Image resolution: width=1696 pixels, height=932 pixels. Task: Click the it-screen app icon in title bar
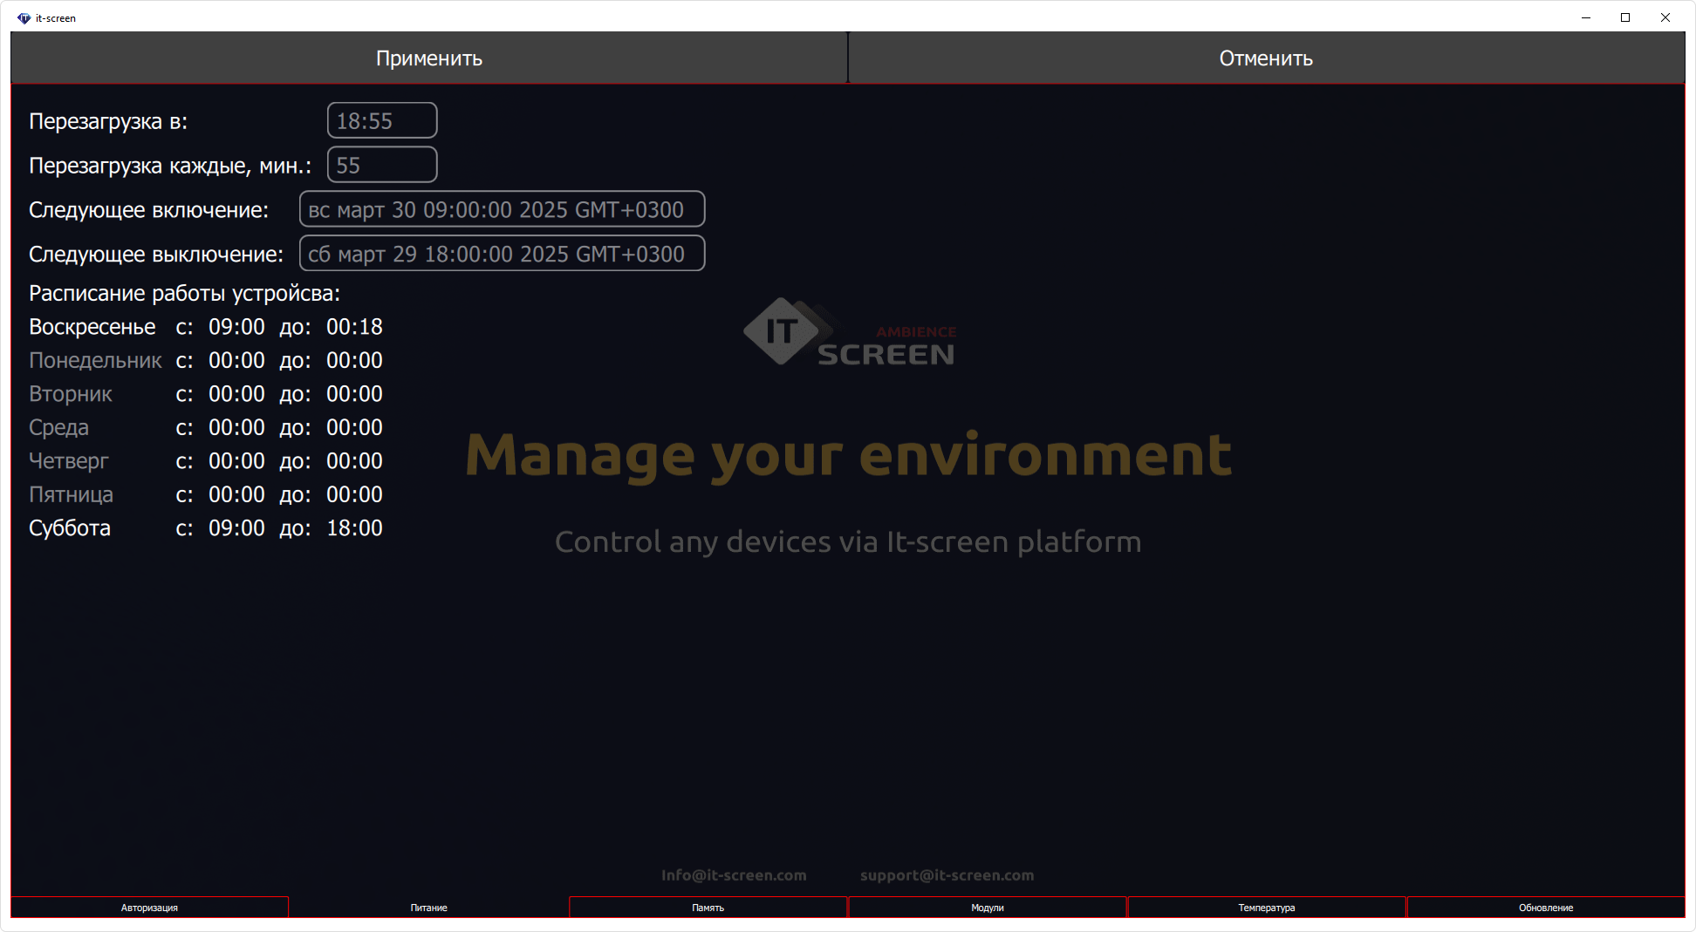tap(24, 18)
